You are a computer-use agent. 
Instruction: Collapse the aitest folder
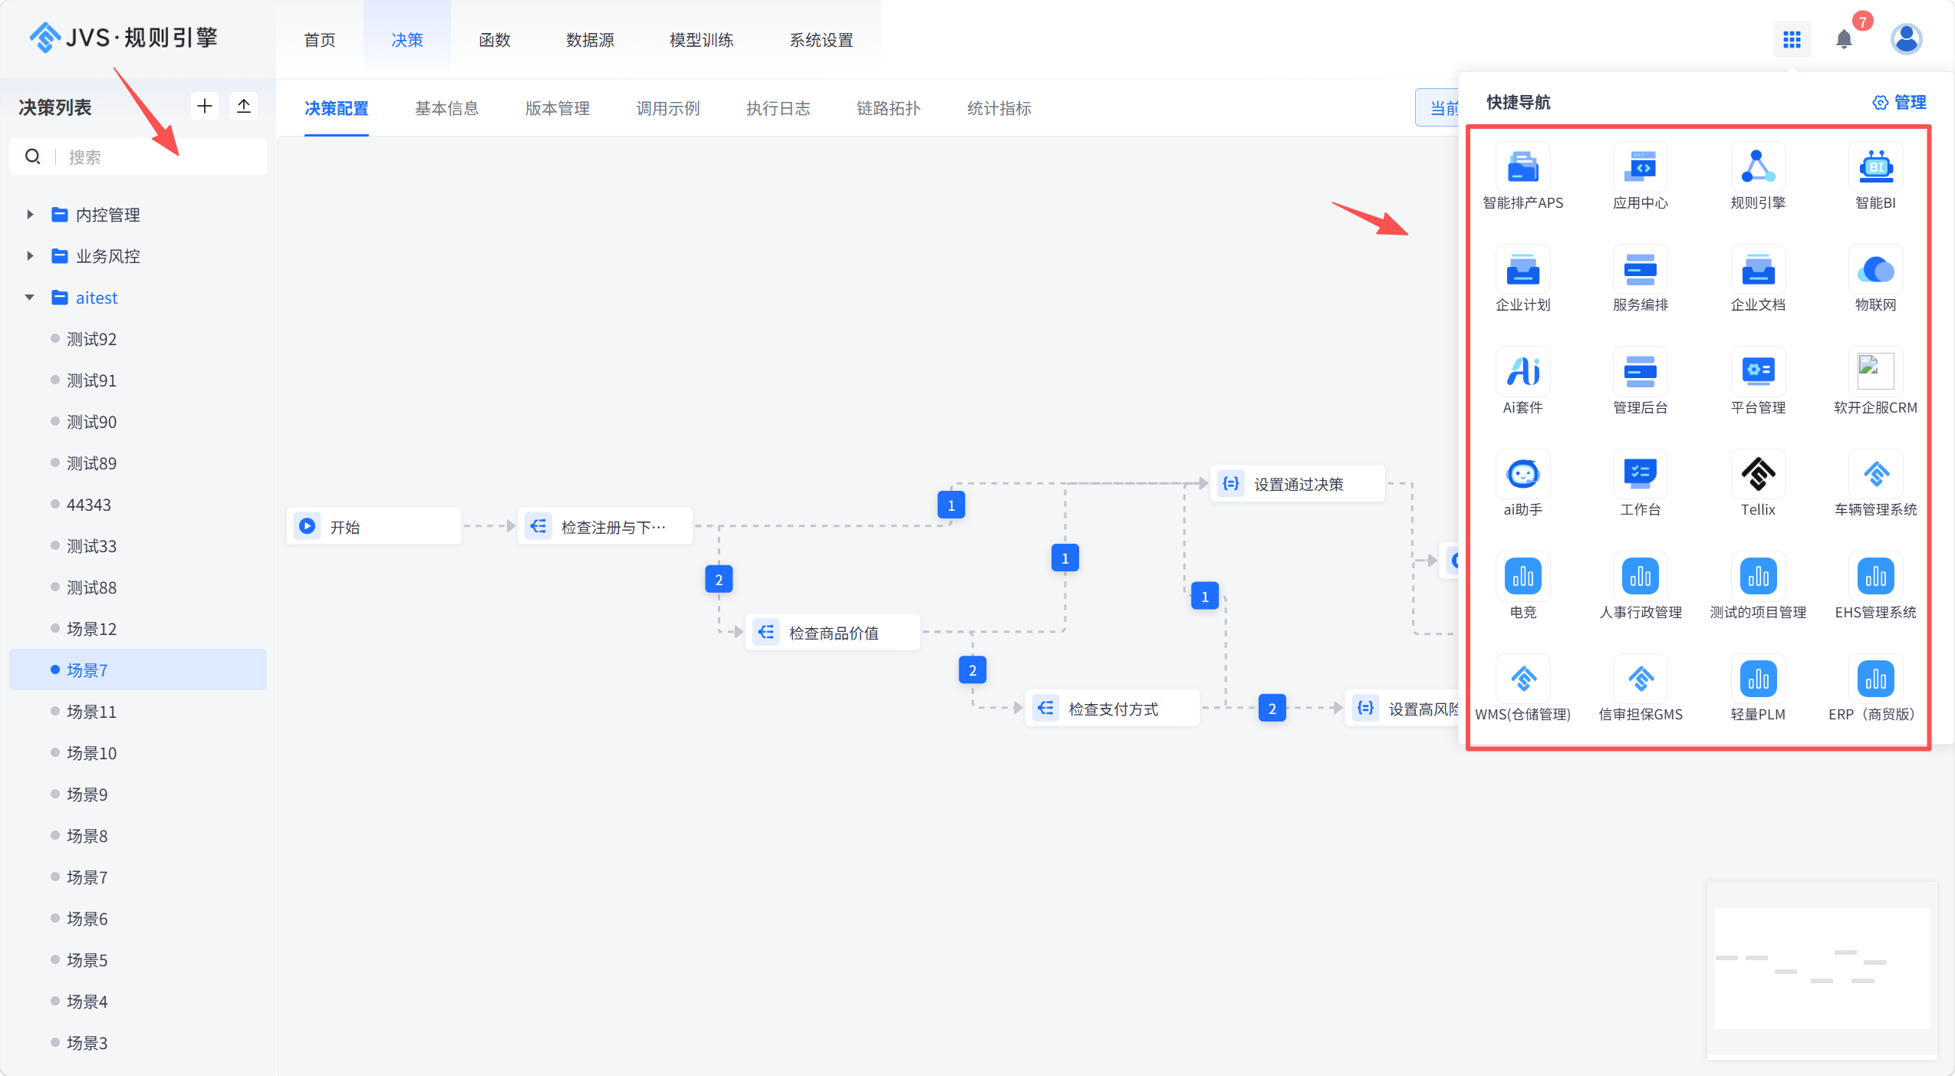(30, 298)
